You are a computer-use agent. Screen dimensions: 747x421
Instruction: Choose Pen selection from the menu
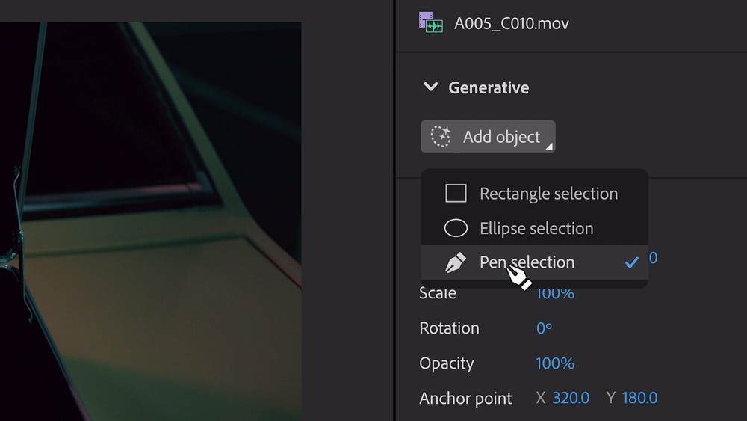pyautogui.click(x=527, y=262)
